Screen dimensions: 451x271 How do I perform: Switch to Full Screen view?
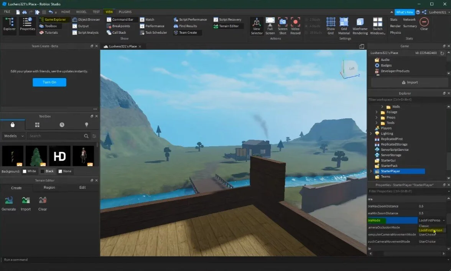(270, 26)
